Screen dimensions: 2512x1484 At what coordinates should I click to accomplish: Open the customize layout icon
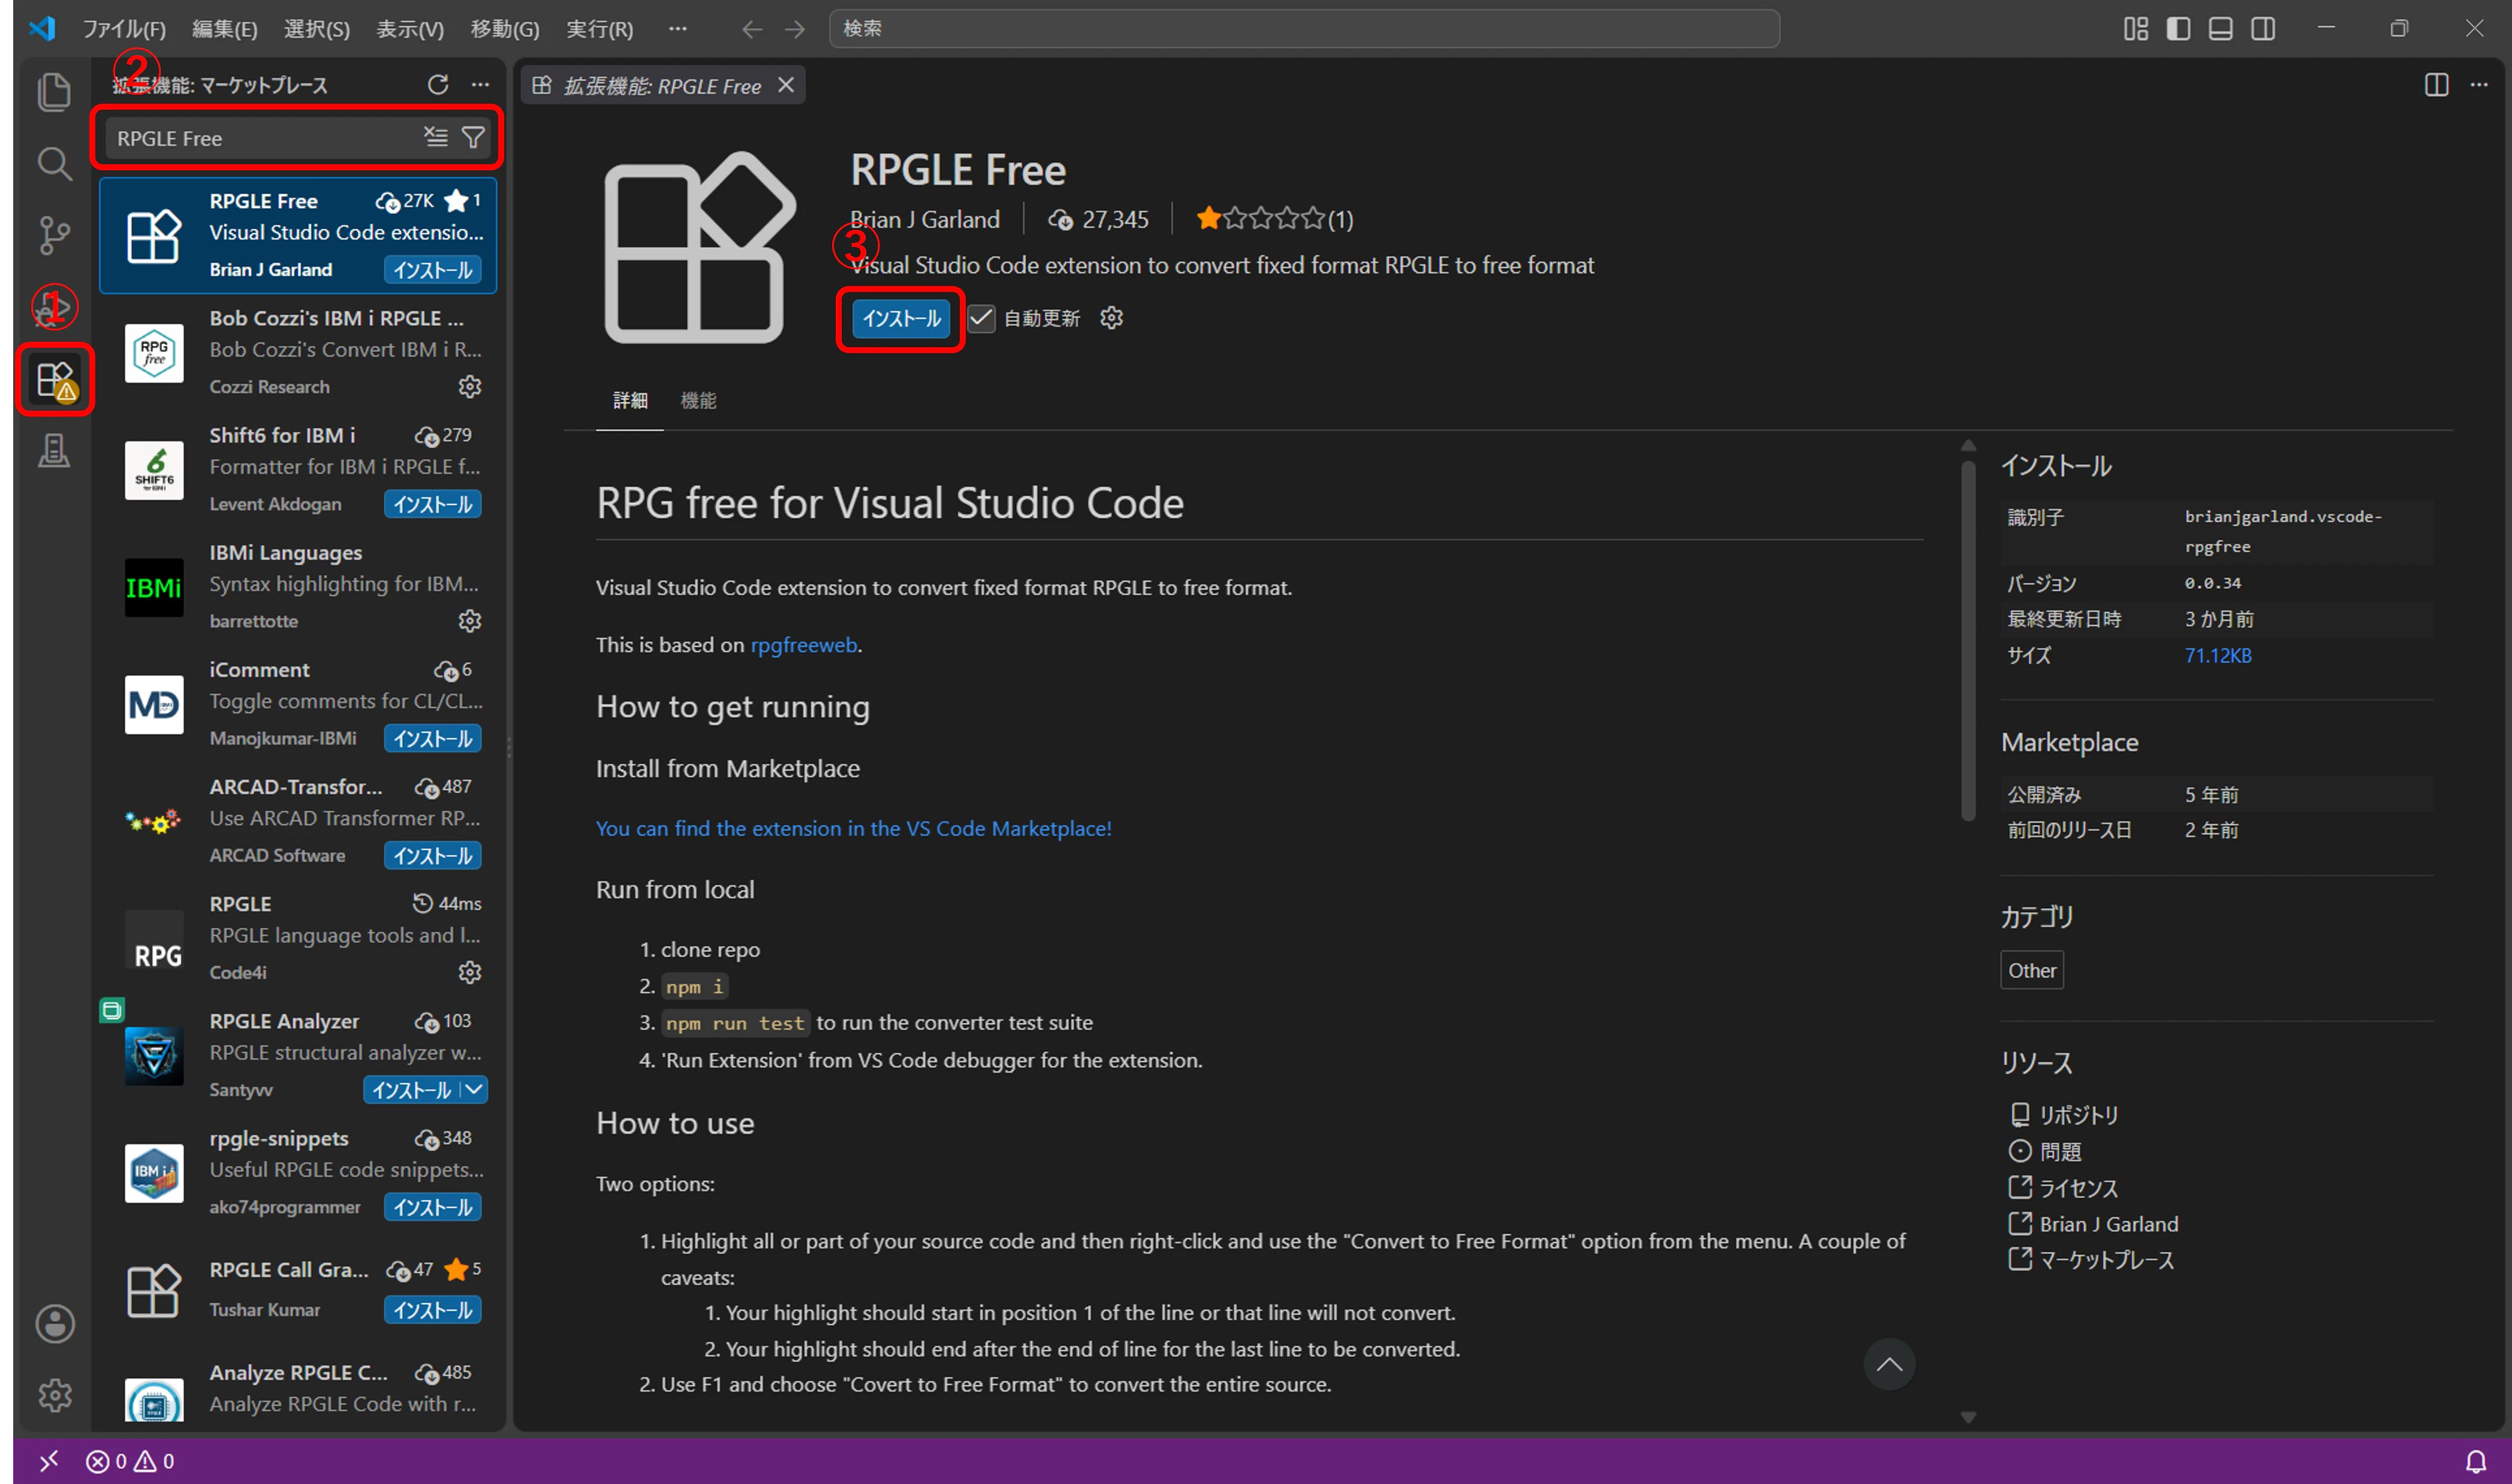[x=2135, y=29]
